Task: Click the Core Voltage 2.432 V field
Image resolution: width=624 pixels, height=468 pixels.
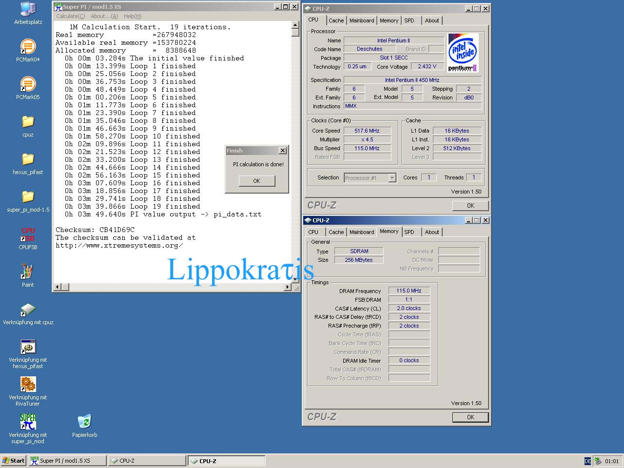Action: [428, 66]
